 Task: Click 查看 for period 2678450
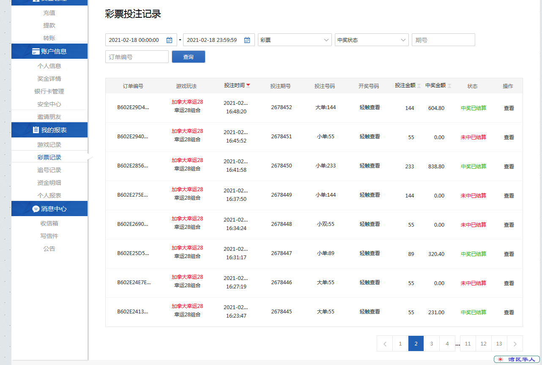pos(509,167)
